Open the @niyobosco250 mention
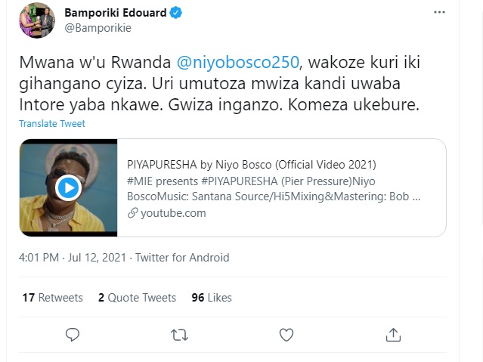Screen dimensions: 483x362 [238, 62]
